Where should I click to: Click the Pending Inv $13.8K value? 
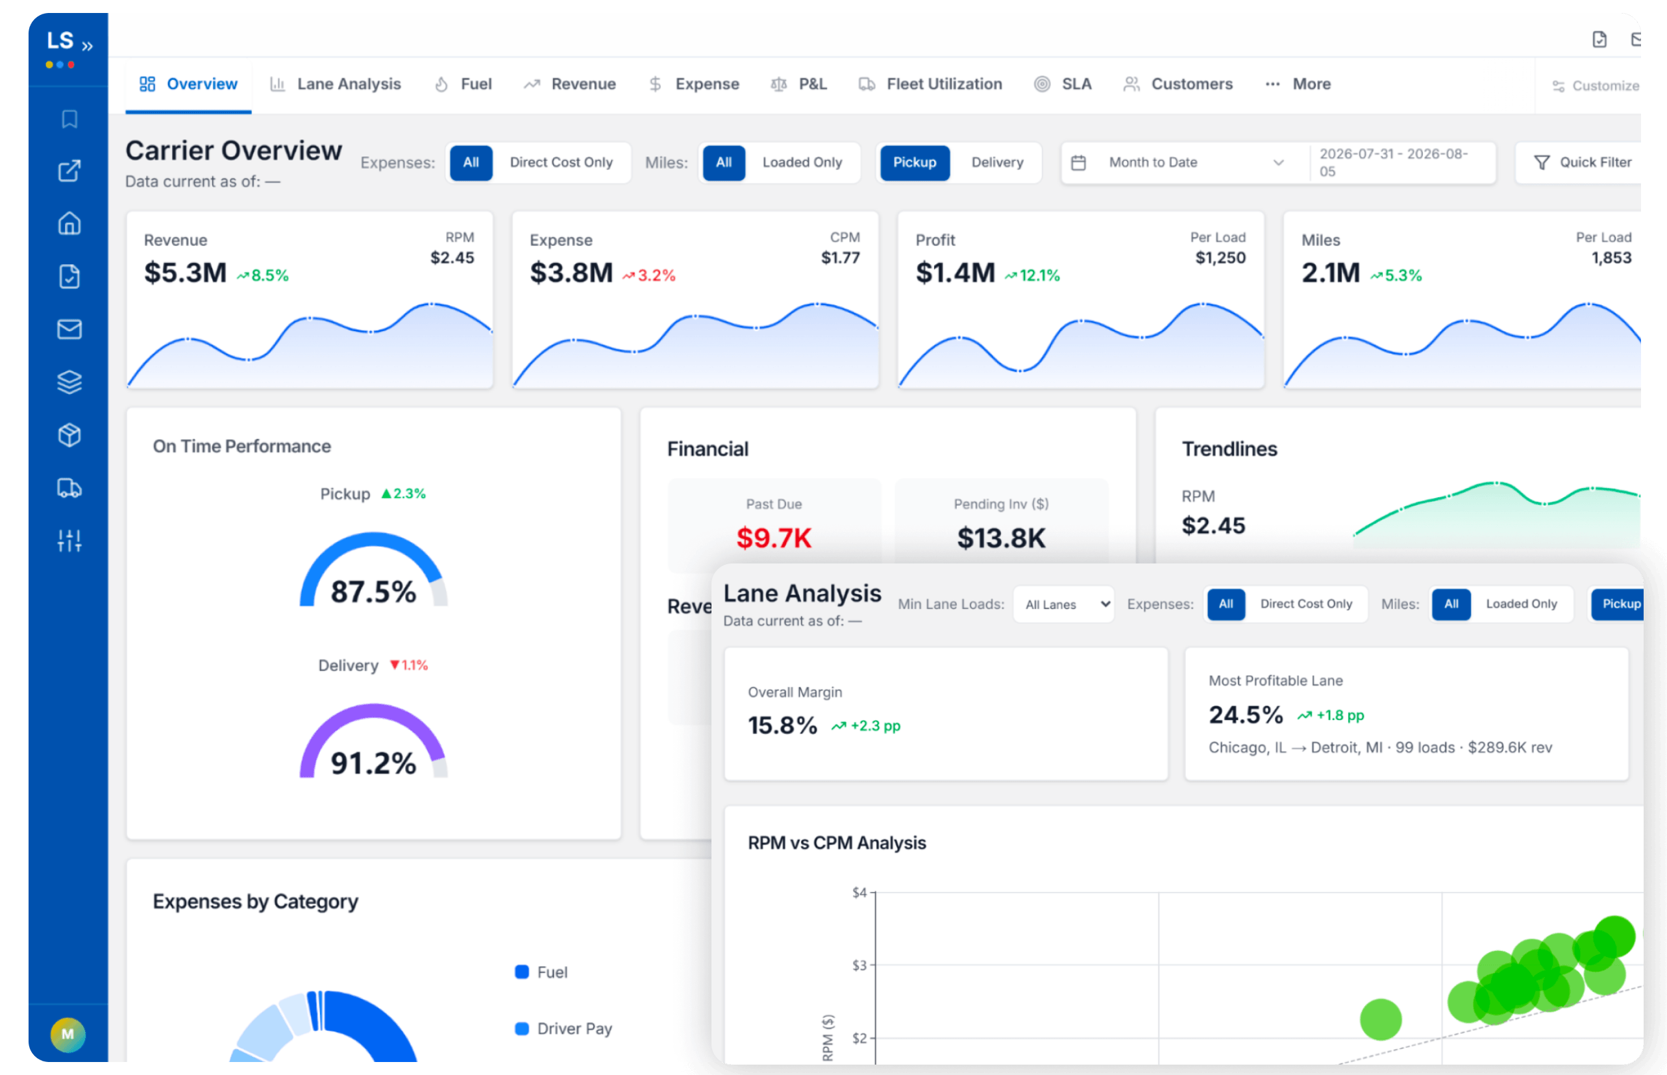1001,538
